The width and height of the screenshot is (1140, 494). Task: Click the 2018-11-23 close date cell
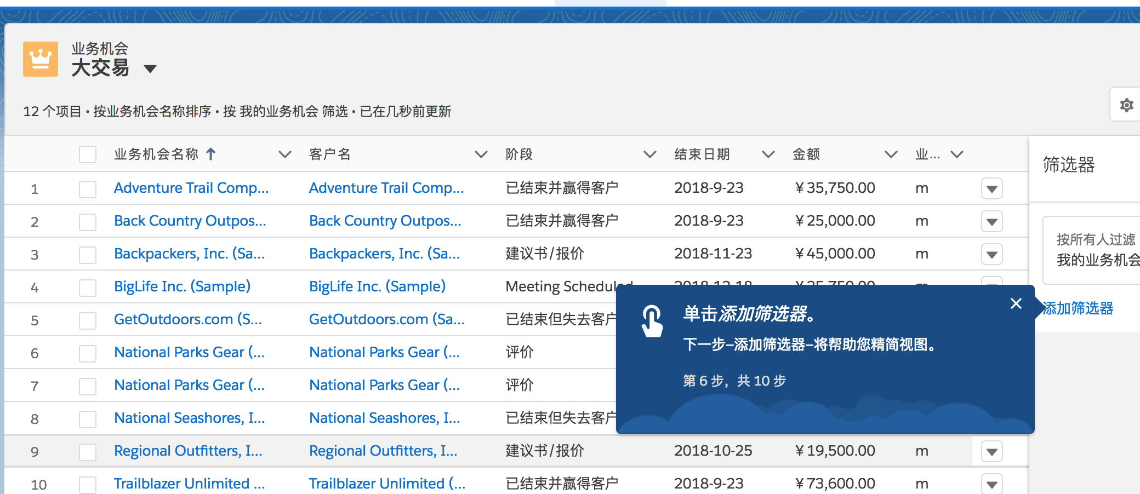pos(713,254)
